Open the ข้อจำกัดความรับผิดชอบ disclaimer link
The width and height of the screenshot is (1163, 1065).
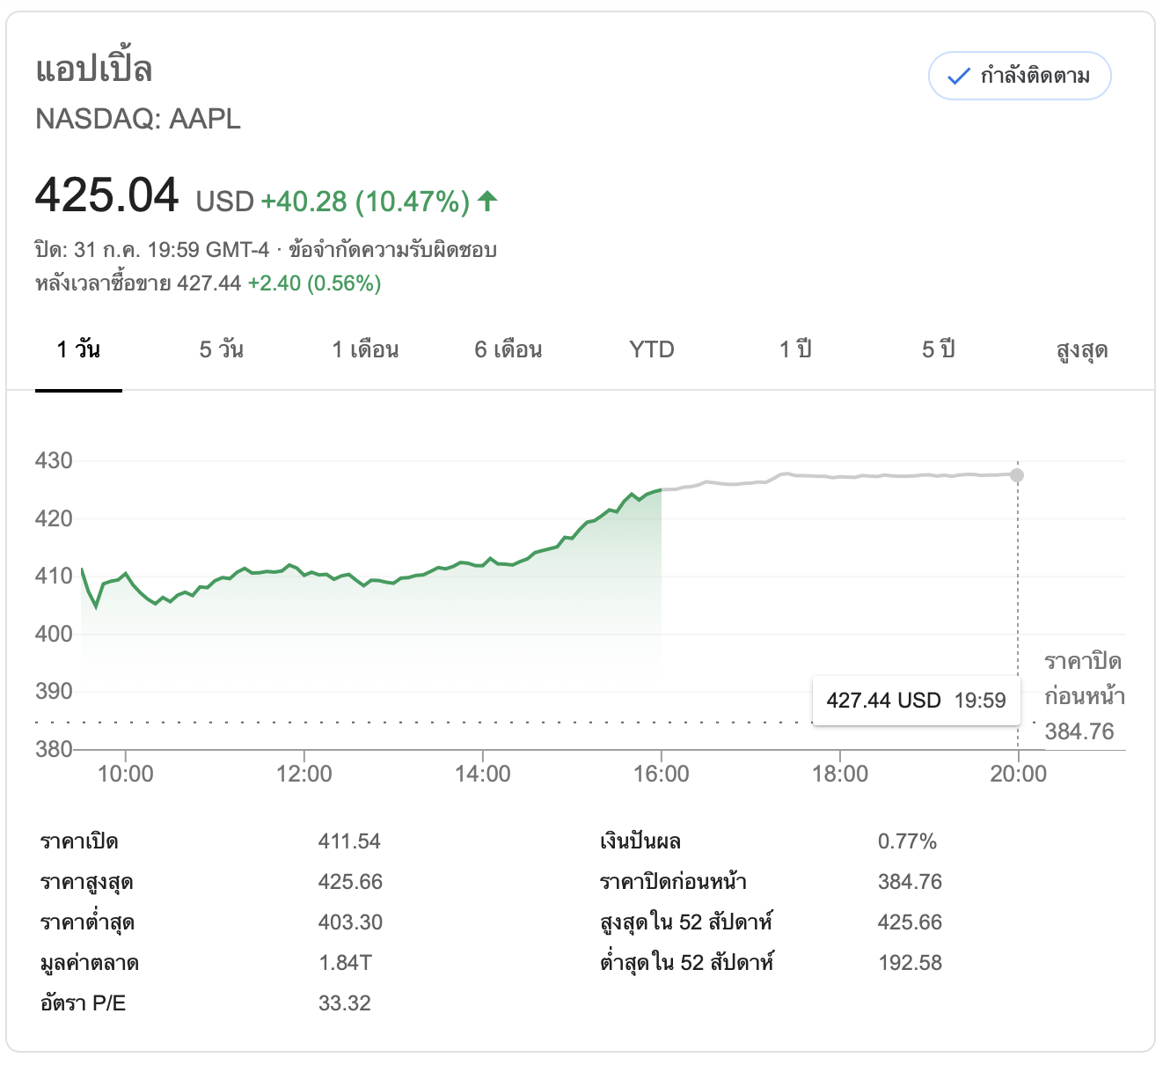(x=392, y=250)
